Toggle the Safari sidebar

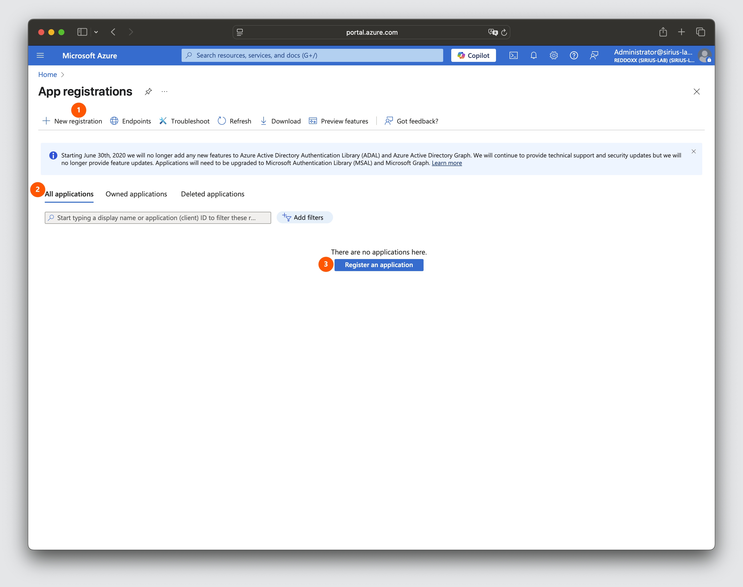click(x=82, y=32)
